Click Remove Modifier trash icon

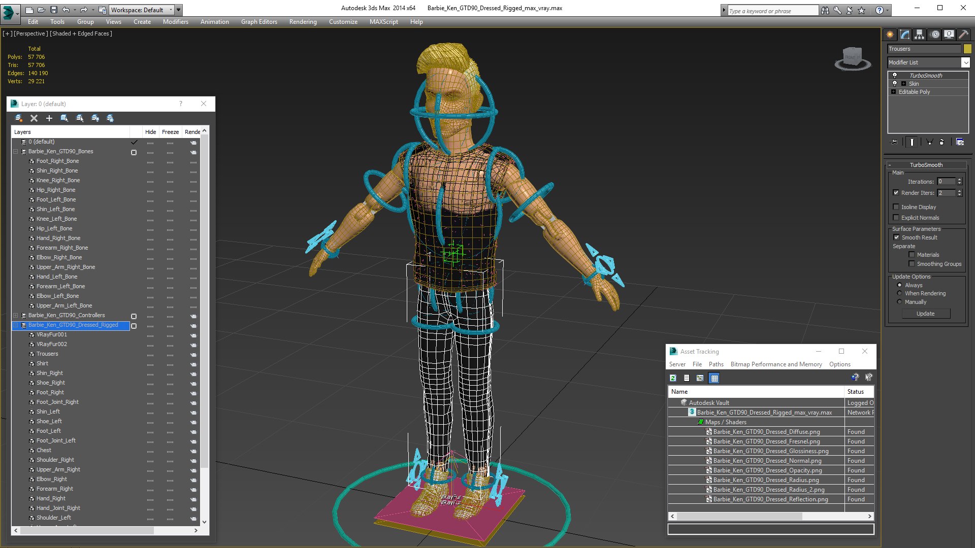click(941, 142)
